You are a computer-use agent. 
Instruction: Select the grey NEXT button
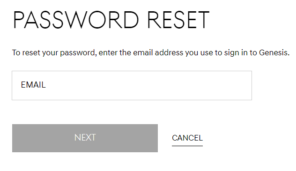click(85, 138)
